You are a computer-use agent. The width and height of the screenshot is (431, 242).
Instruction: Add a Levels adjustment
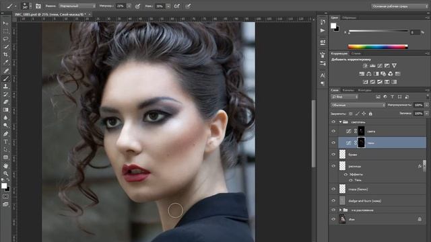click(x=372, y=66)
